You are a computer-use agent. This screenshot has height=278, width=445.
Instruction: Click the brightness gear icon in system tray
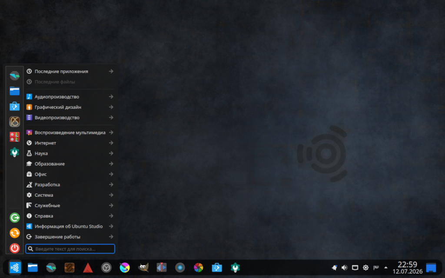click(x=365, y=268)
